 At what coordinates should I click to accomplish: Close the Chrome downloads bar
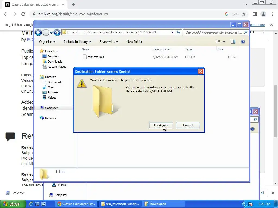[x=273, y=193]
